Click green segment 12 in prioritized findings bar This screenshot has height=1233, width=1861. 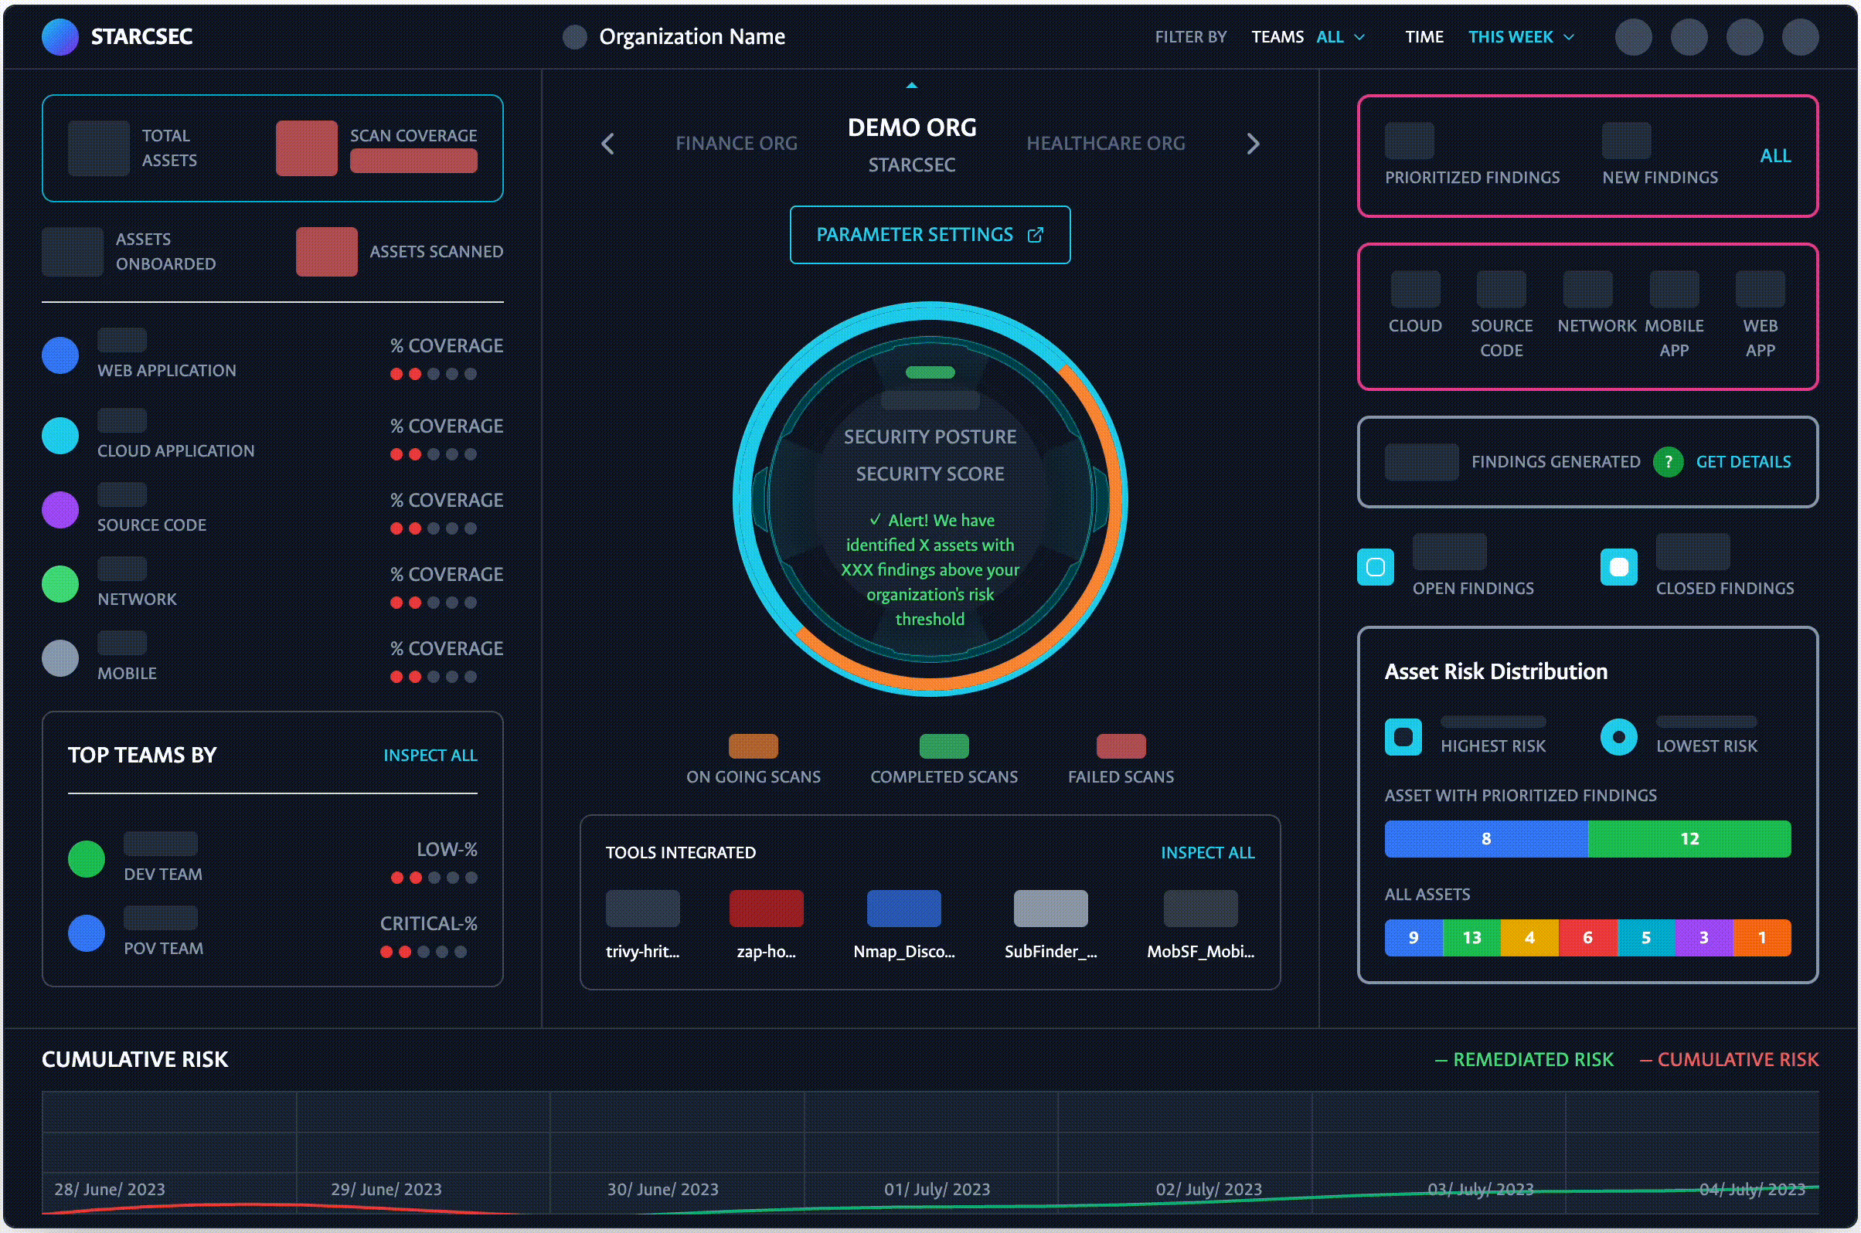(1689, 838)
